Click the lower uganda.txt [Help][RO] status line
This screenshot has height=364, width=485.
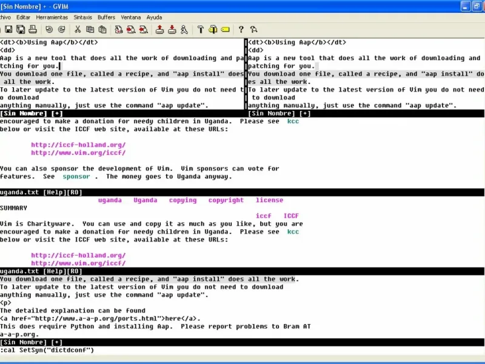(242, 271)
